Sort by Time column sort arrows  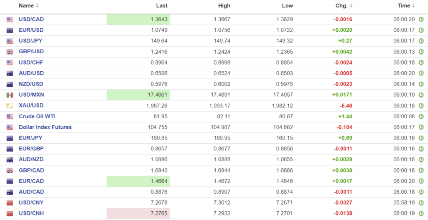coord(413,6)
